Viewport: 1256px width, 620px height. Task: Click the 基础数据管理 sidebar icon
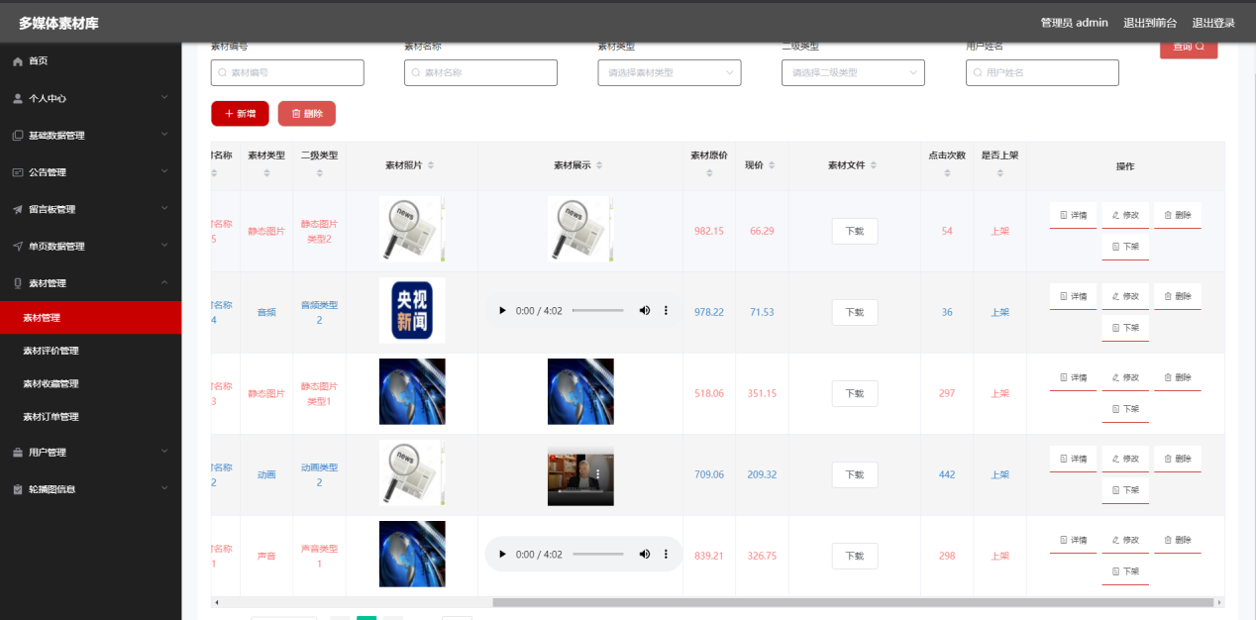pyautogui.click(x=15, y=135)
